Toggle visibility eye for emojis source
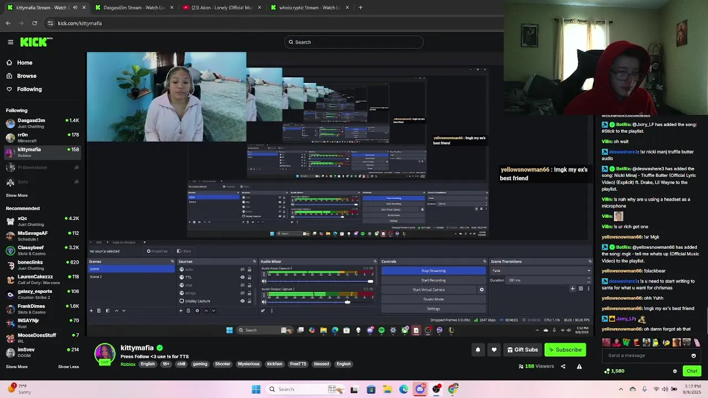708x398 pixels. coord(242,293)
